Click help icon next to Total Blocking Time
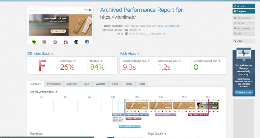The height and width of the screenshot is (138, 260). pos(179,61)
